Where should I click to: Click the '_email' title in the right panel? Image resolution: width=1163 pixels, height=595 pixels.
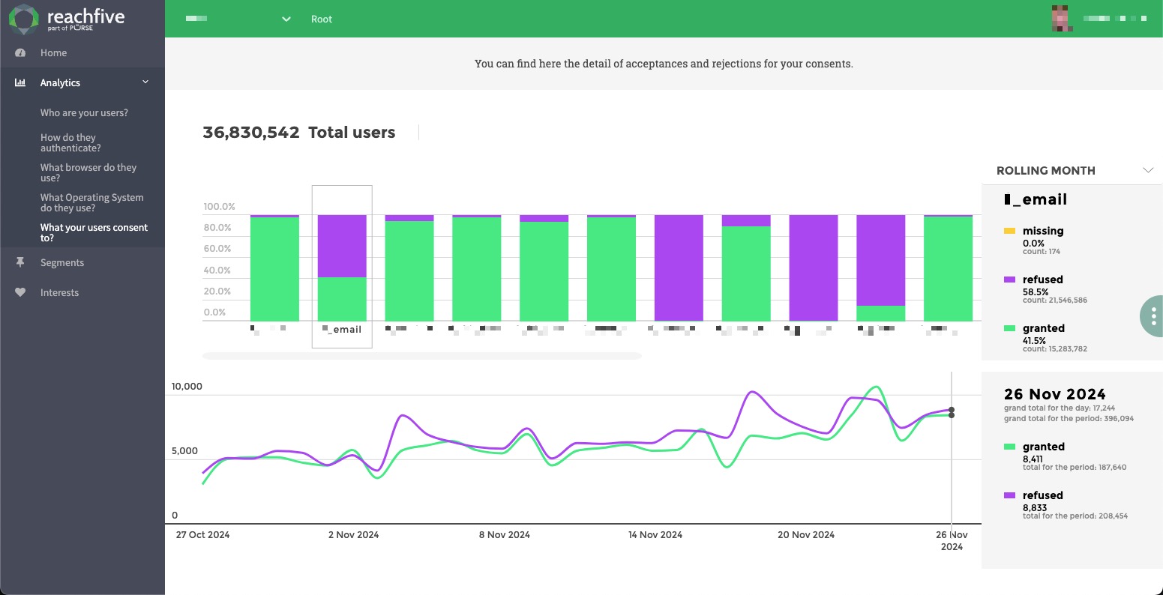[1036, 200]
